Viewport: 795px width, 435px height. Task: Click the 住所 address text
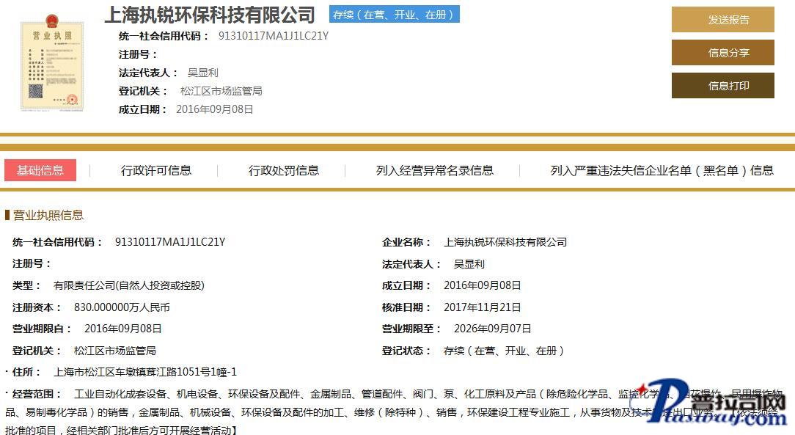pyautogui.click(x=145, y=372)
